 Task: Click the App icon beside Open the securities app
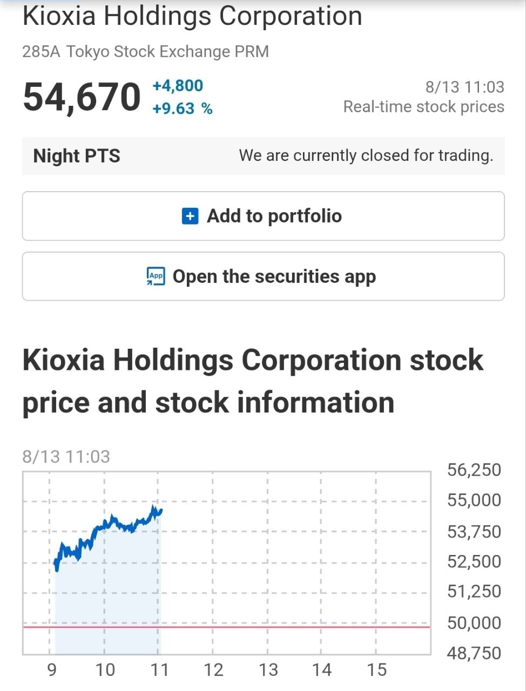[156, 276]
